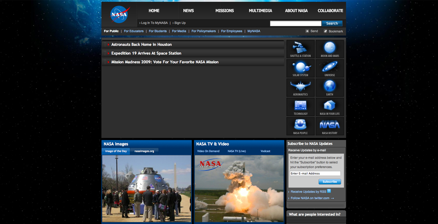This screenshot has height=224, width=438.
Task: Select the For Employees audience link
Action: (232, 31)
